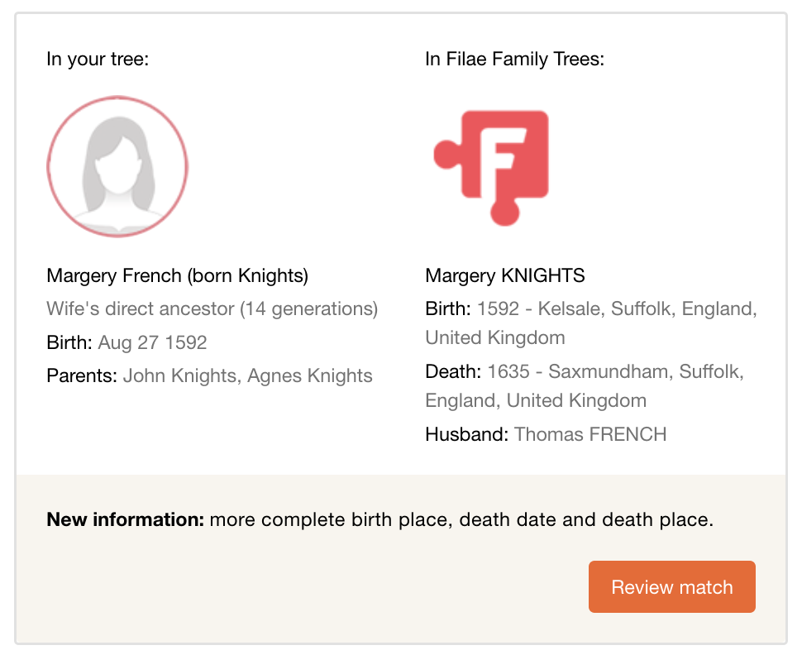Click the 'Death:' field label

coord(453,372)
